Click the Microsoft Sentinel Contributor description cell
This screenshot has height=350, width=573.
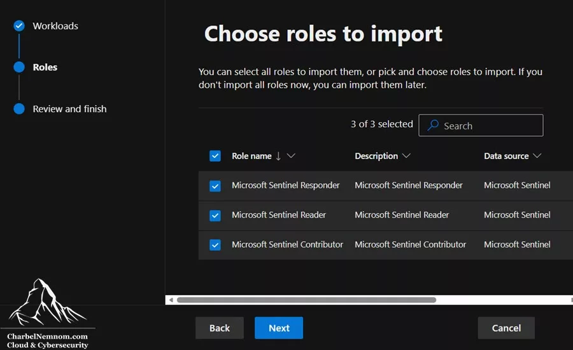[411, 244]
